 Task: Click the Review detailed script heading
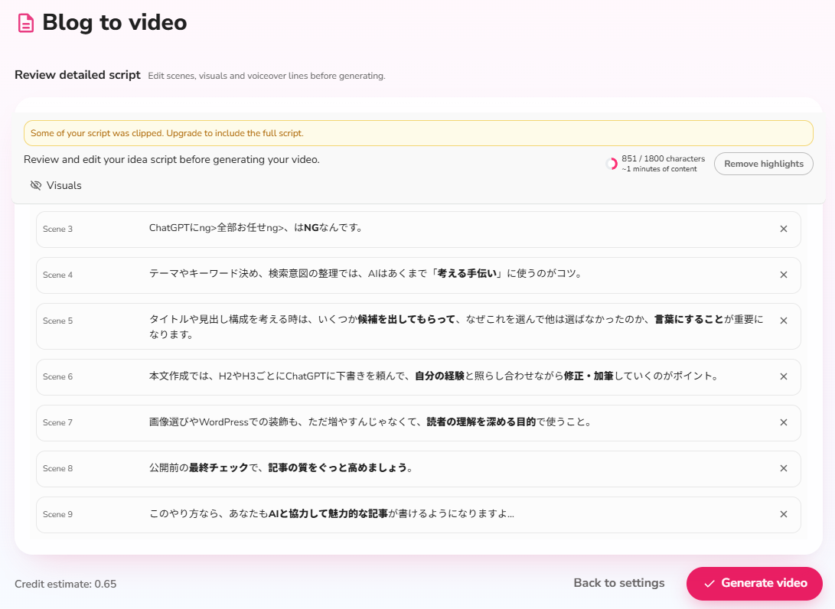tap(78, 75)
